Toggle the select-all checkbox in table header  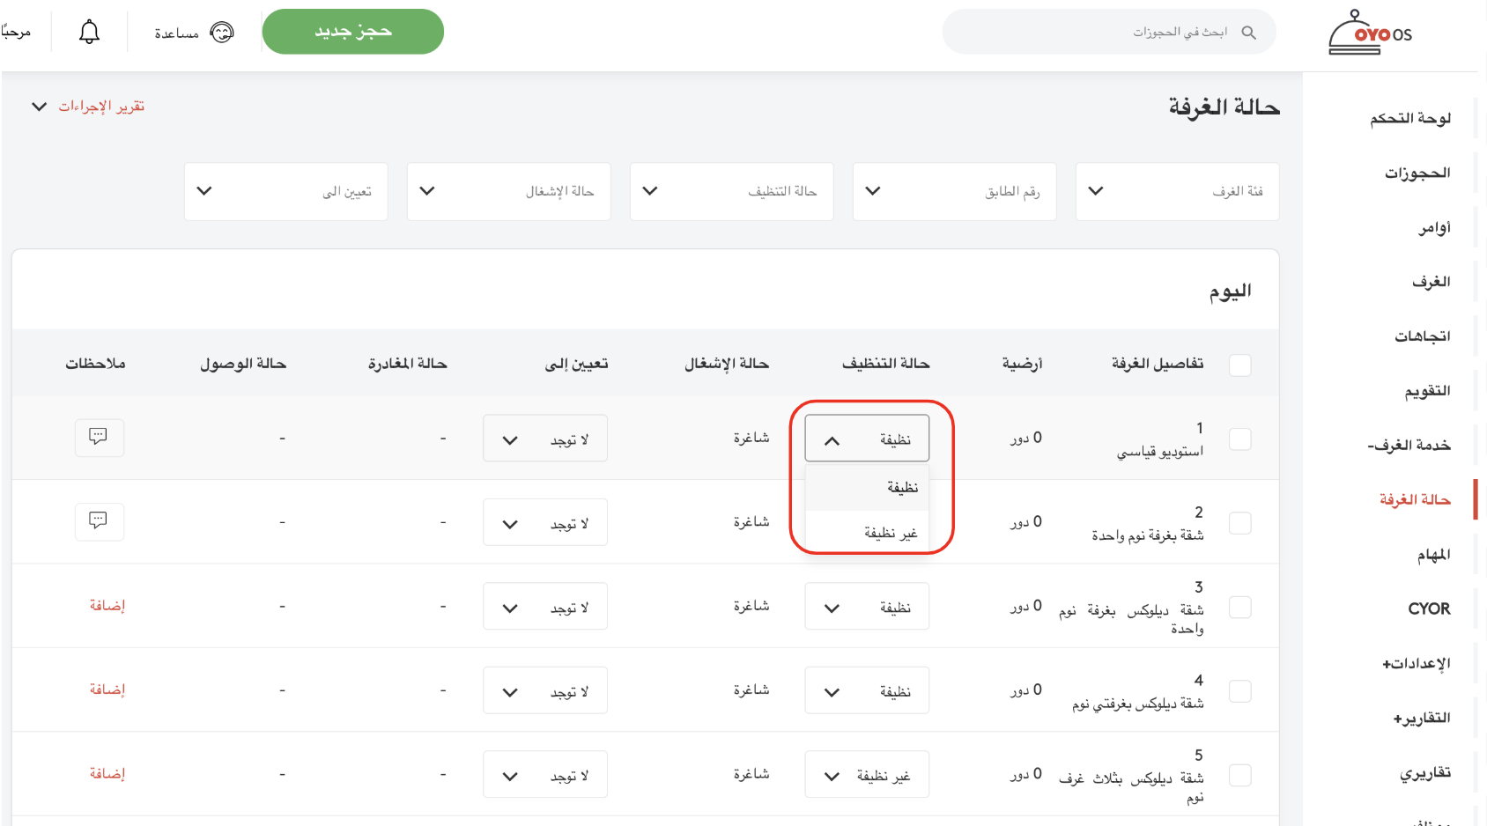tap(1239, 365)
